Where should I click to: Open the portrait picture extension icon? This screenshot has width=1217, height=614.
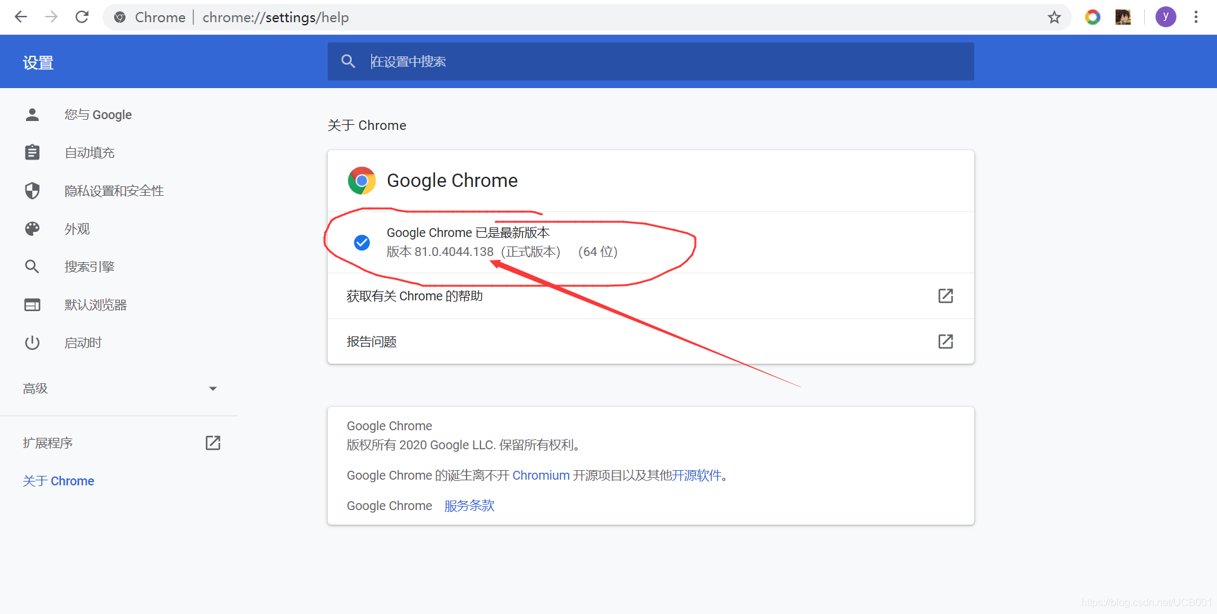pyautogui.click(x=1123, y=17)
